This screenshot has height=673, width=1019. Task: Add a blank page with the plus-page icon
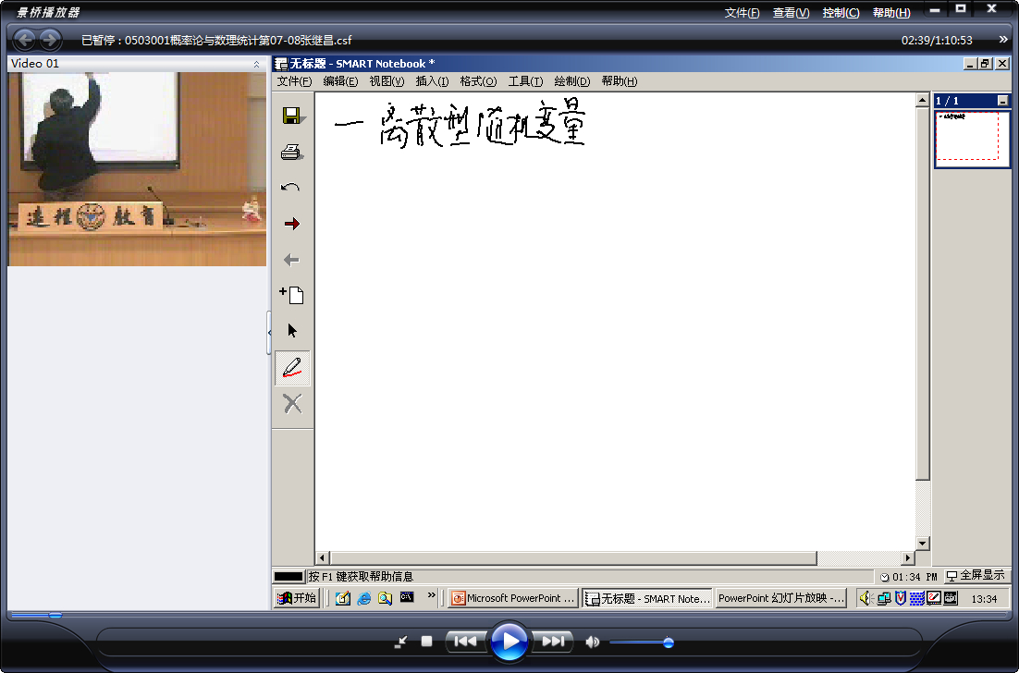[291, 295]
